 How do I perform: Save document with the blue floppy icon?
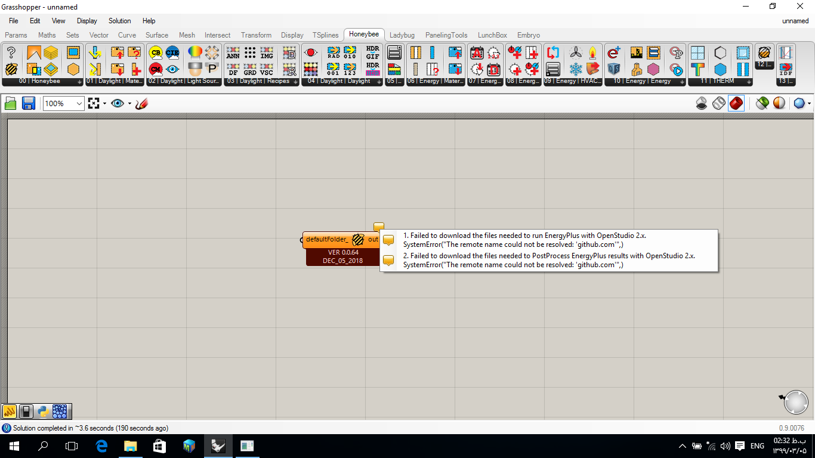pos(28,103)
